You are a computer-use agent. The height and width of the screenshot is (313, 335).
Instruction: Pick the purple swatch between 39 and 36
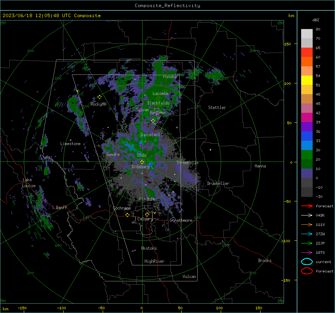307,127
